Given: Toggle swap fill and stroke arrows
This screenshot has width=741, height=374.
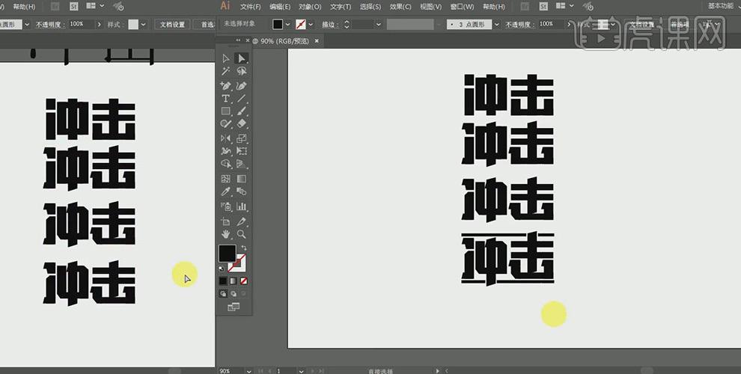Looking at the screenshot, I should pos(244,248).
